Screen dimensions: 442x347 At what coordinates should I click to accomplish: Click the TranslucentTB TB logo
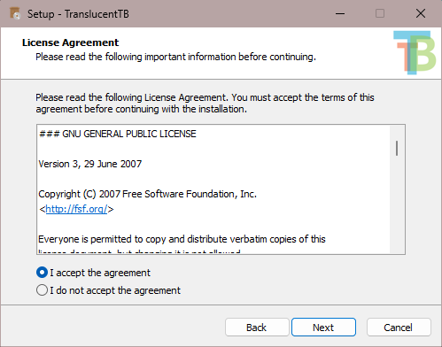click(x=415, y=52)
